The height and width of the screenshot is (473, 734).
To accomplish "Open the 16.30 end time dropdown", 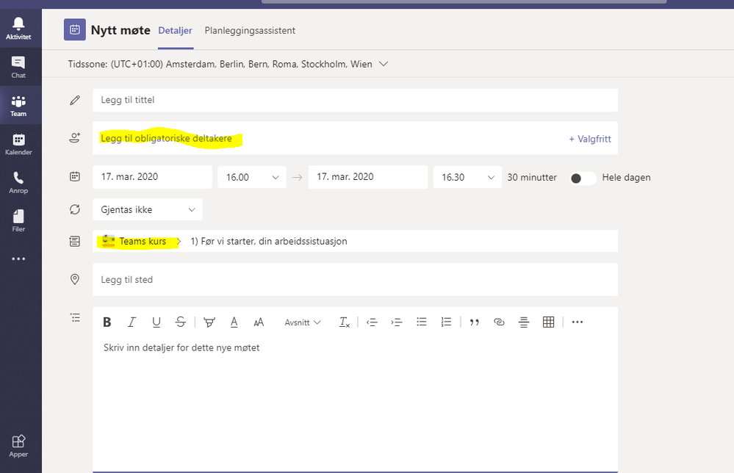I will pos(467,177).
